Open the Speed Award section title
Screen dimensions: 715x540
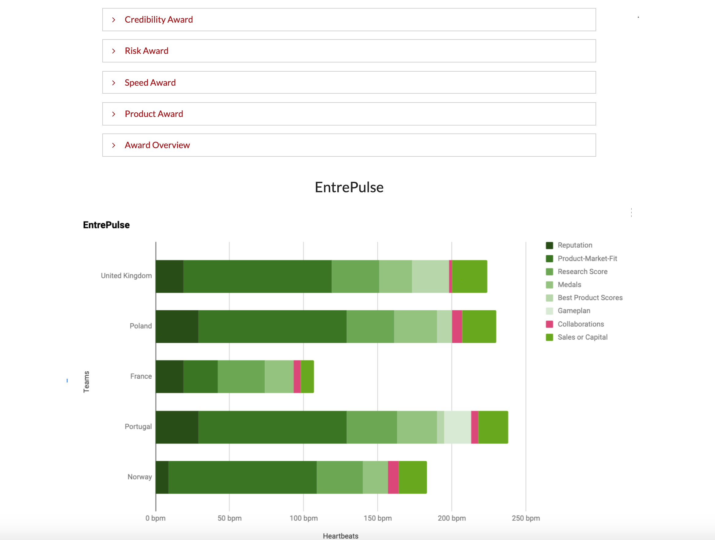pos(150,83)
